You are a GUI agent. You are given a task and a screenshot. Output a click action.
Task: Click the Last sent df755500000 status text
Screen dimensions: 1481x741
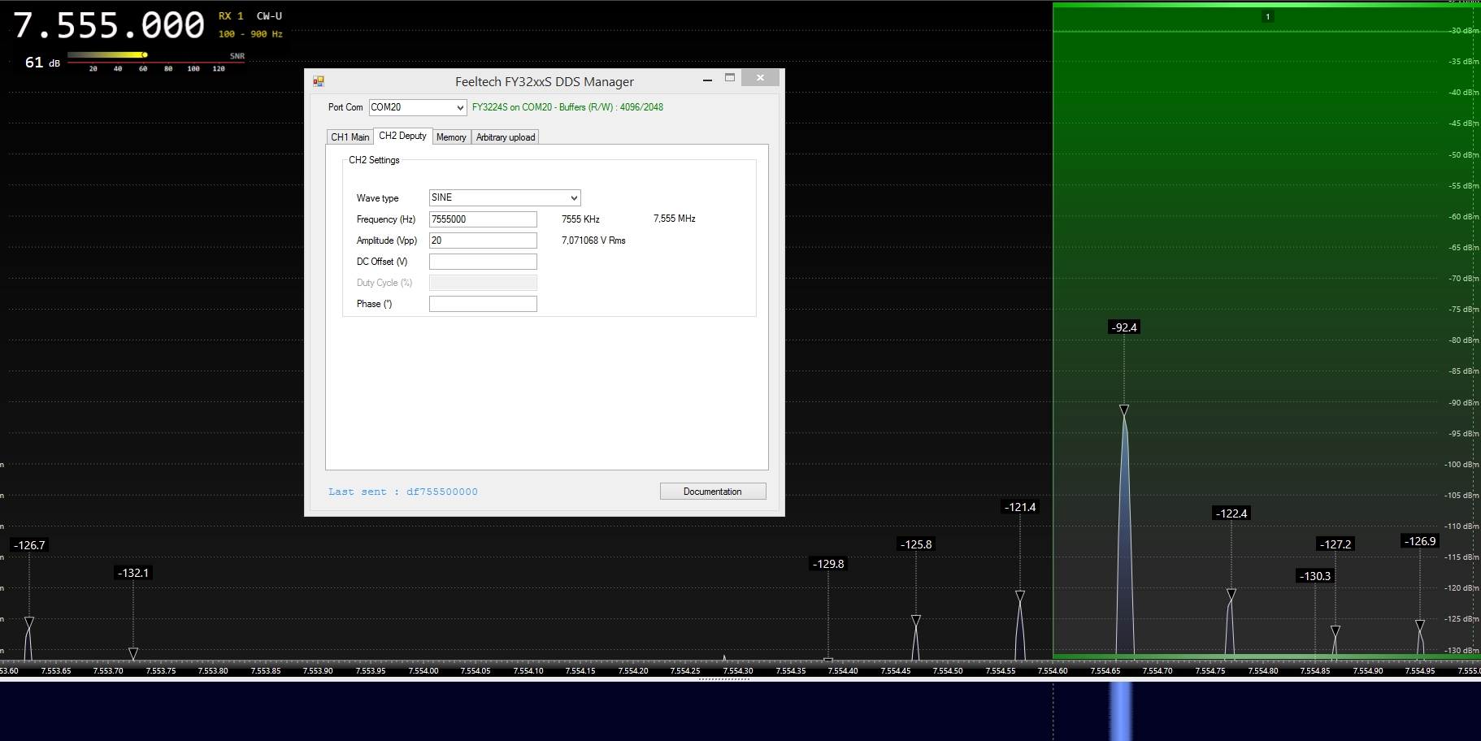click(x=403, y=492)
